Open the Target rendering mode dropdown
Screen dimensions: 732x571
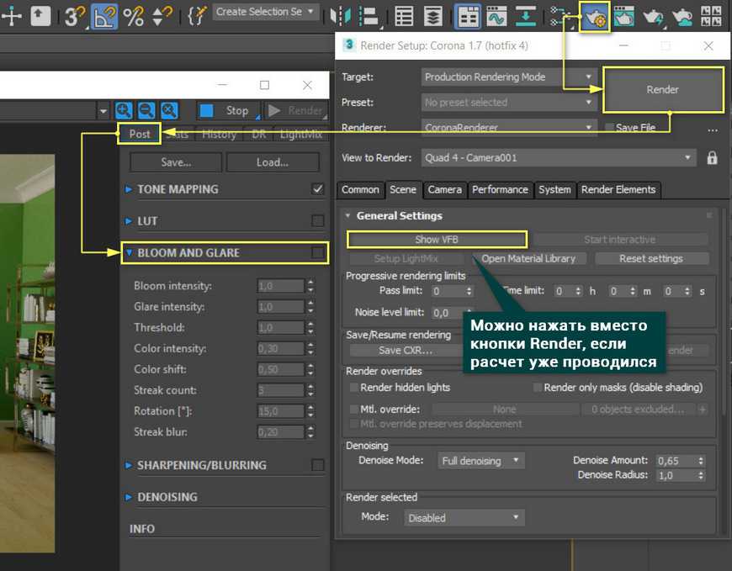point(510,77)
